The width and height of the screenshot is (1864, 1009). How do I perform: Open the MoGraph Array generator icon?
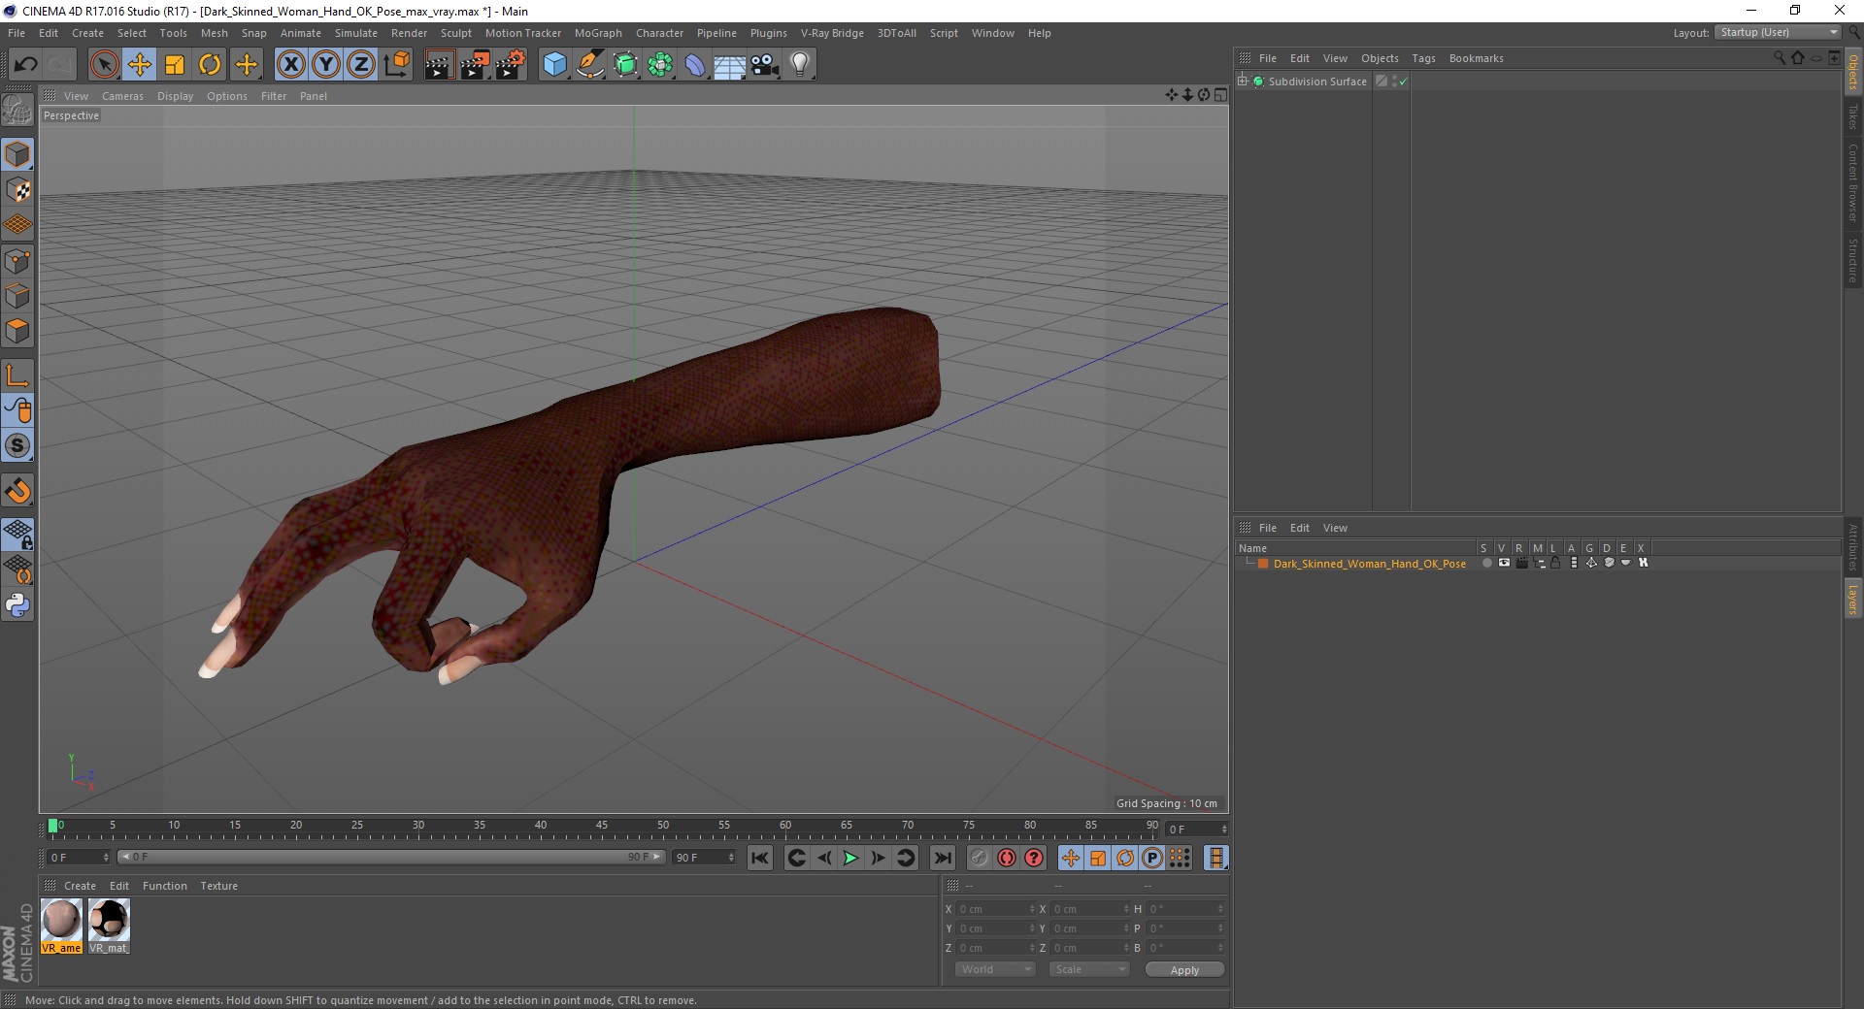click(660, 65)
